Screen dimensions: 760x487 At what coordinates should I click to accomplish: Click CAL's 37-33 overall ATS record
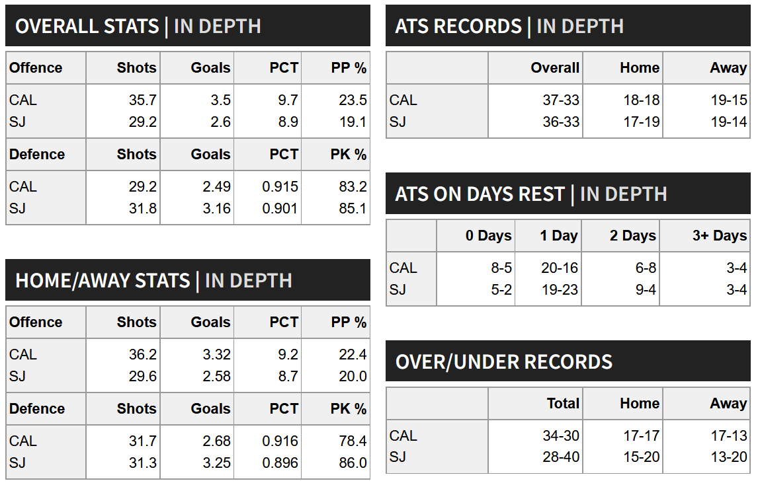click(561, 100)
